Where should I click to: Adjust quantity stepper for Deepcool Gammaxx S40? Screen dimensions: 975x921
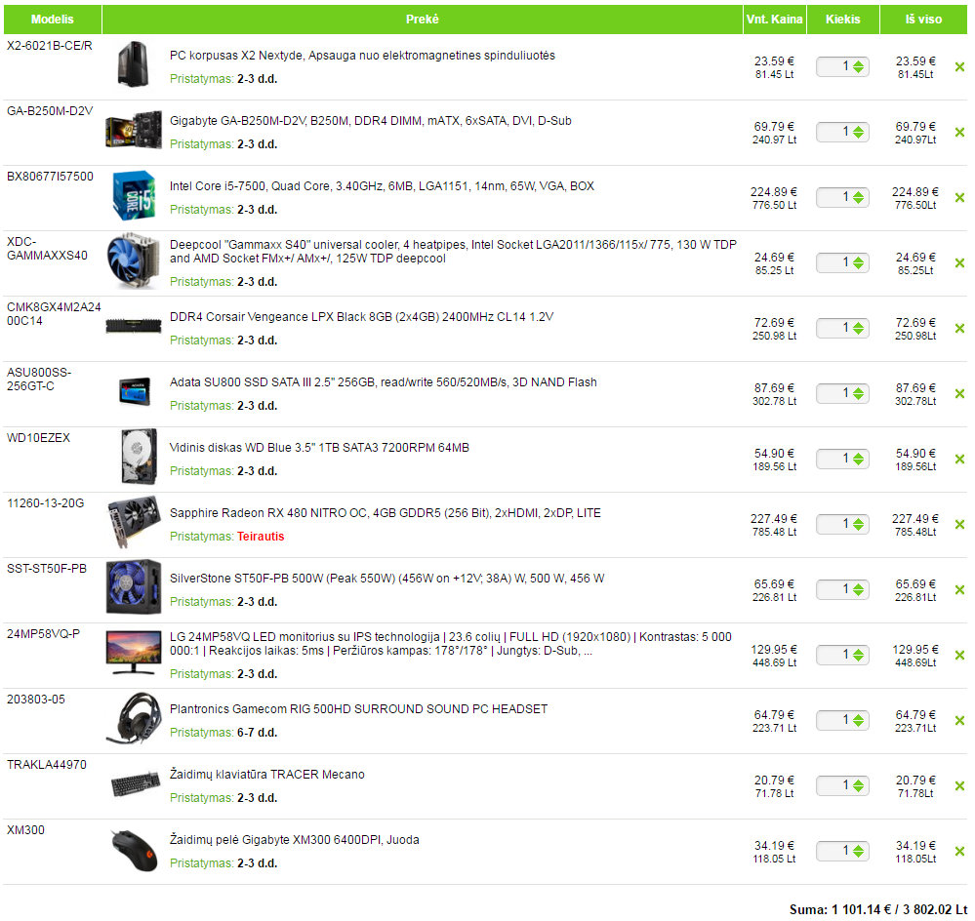[858, 262]
